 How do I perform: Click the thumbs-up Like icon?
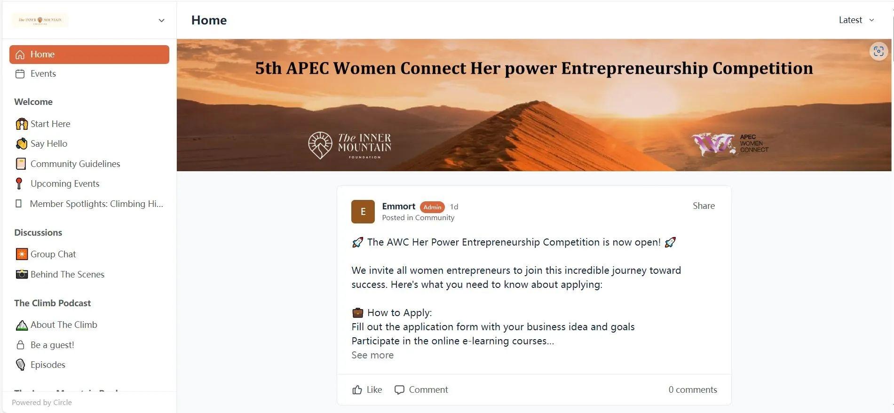(x=357, y=390)
